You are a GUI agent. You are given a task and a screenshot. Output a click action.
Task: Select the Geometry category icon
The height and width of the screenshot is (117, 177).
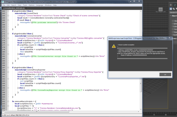tap(171, 9)
